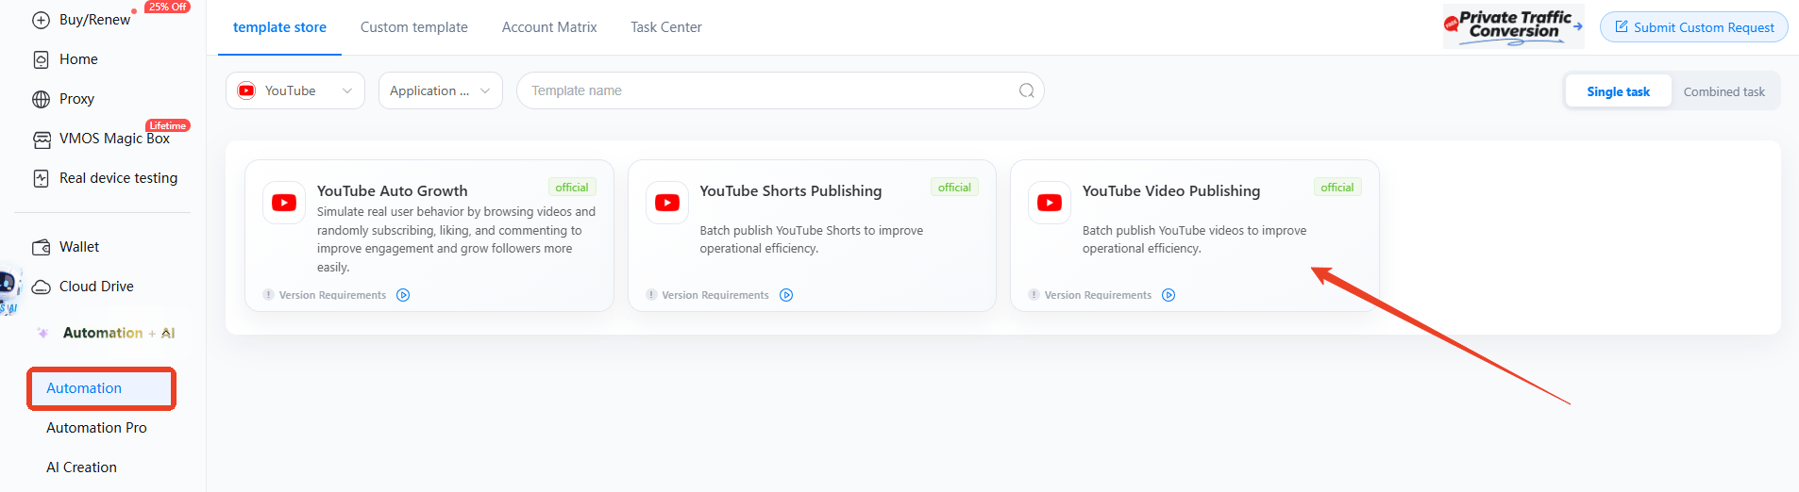Click YouTube Auto Growth card logo

[284, 203]
